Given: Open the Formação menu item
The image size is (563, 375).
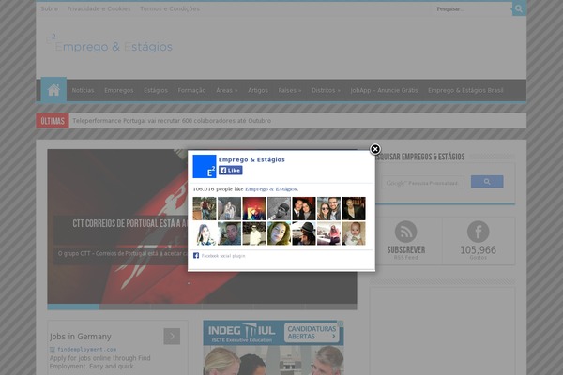Looking at the screenshot, I should (191, 90).
